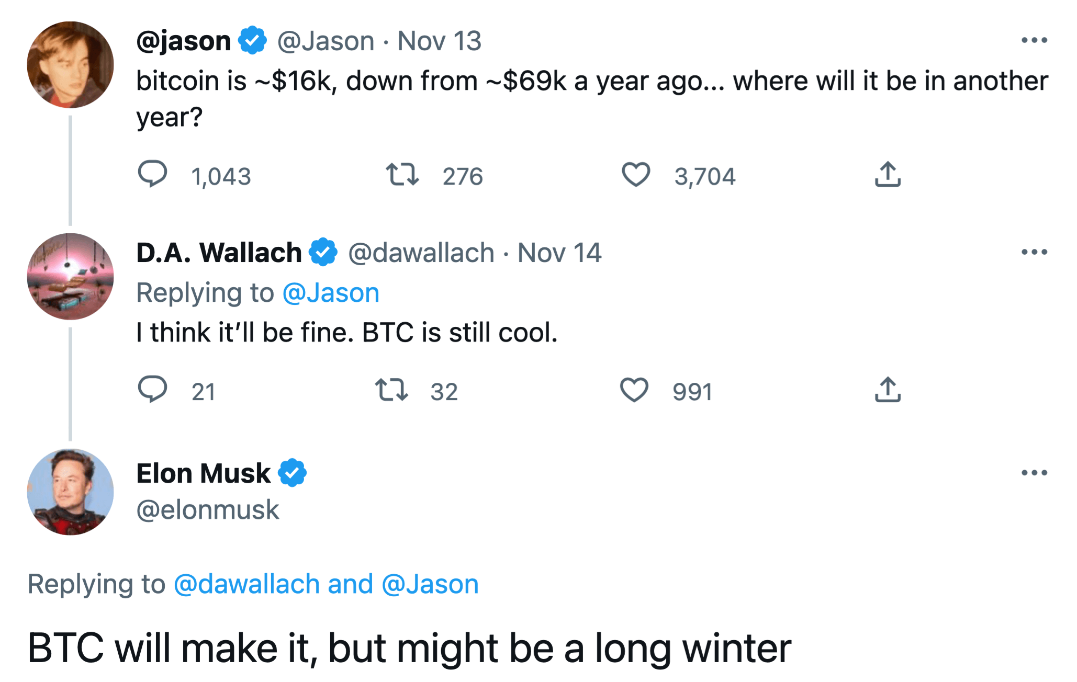Share @jason's tweet via share icon
The image size is (1077, 682).
point(888,175)
